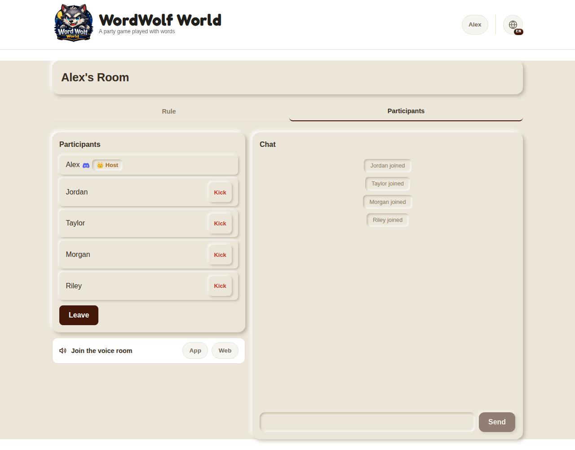Click the 'Jordan joined' chat notice

[x=388, y=166]
